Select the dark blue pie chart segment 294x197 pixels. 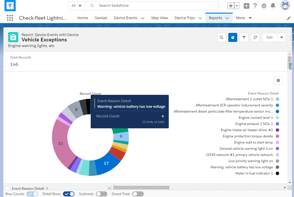tap(106, 163)
